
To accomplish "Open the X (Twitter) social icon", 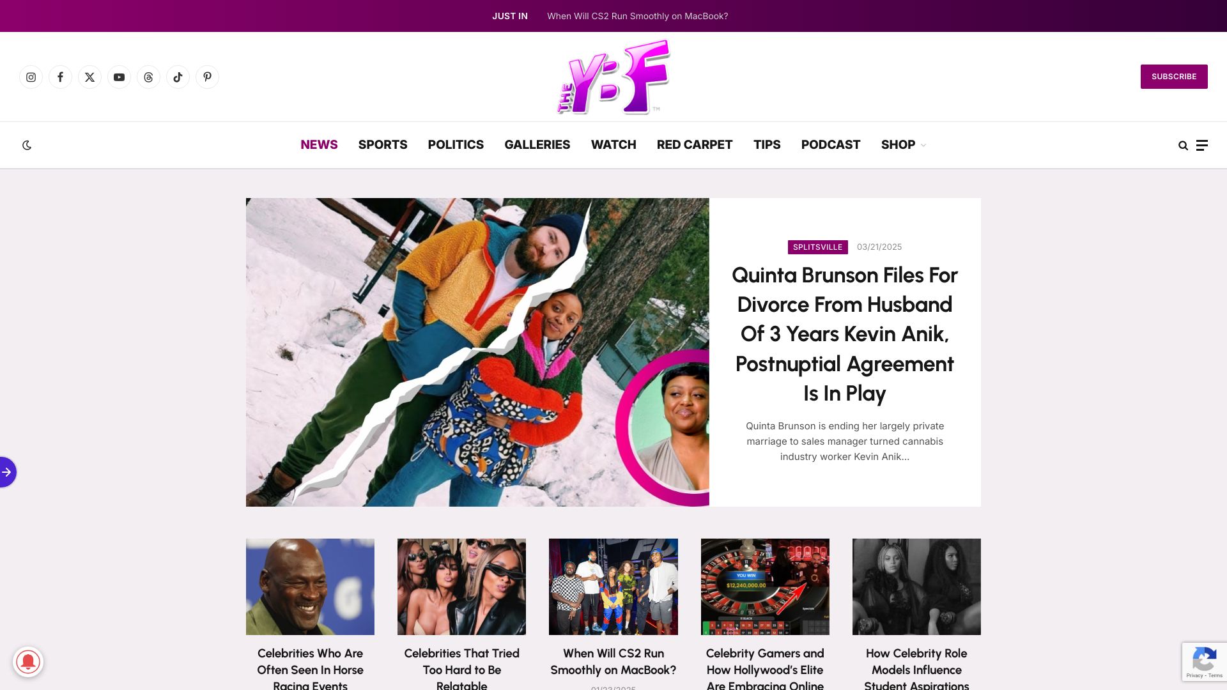I will [x=89, y=77].
